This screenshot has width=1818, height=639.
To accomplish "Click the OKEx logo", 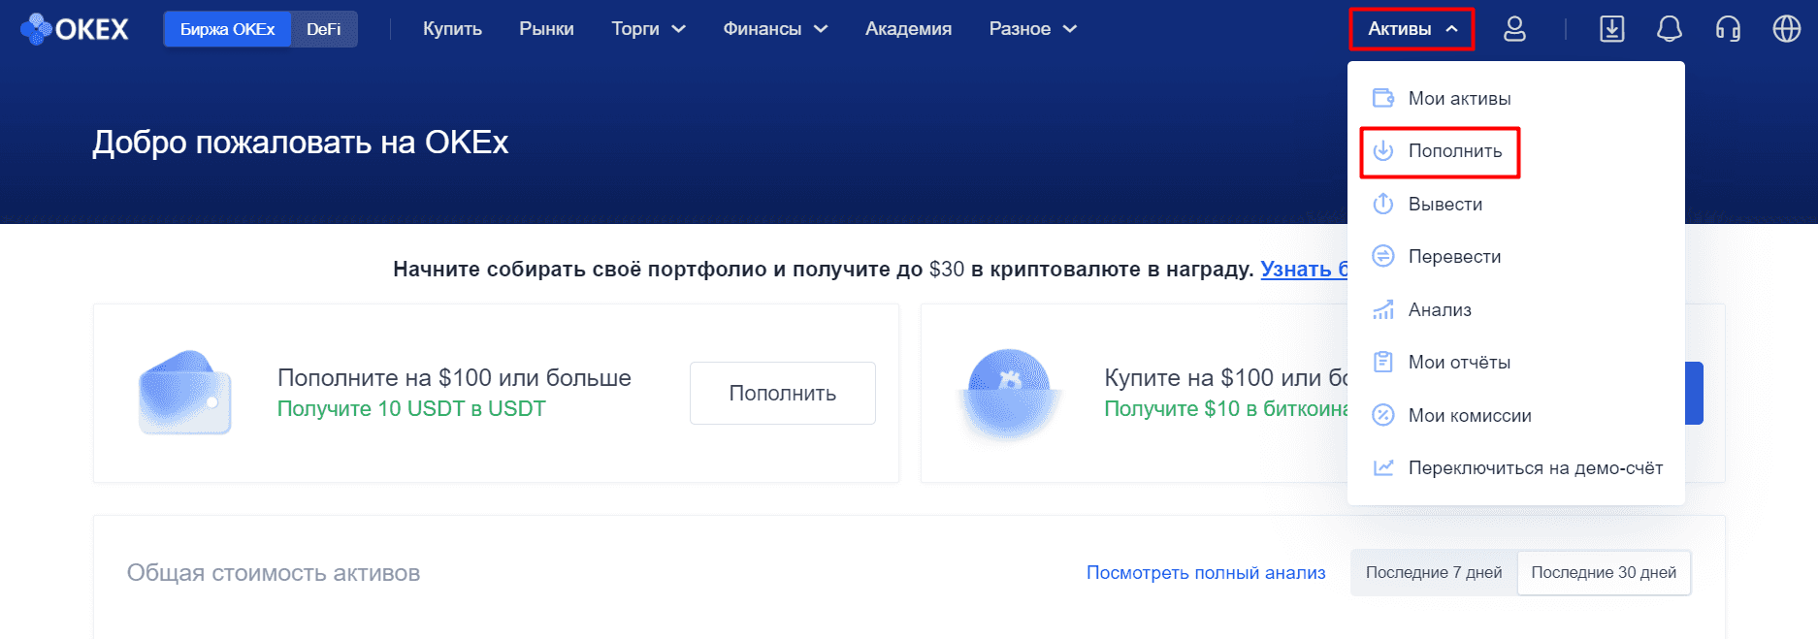I will (x=75, y=29).
